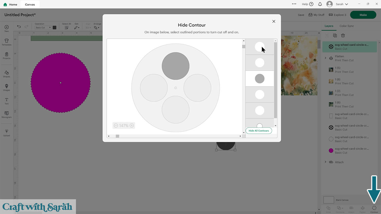Click the Save link
The width and height of the screenshot is (381, 214).
[x=301, y=15]
